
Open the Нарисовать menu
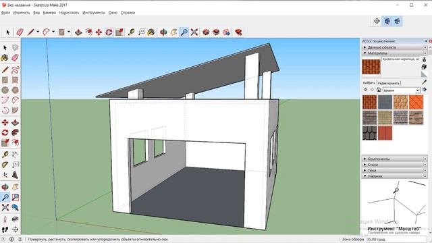(69, 13)
